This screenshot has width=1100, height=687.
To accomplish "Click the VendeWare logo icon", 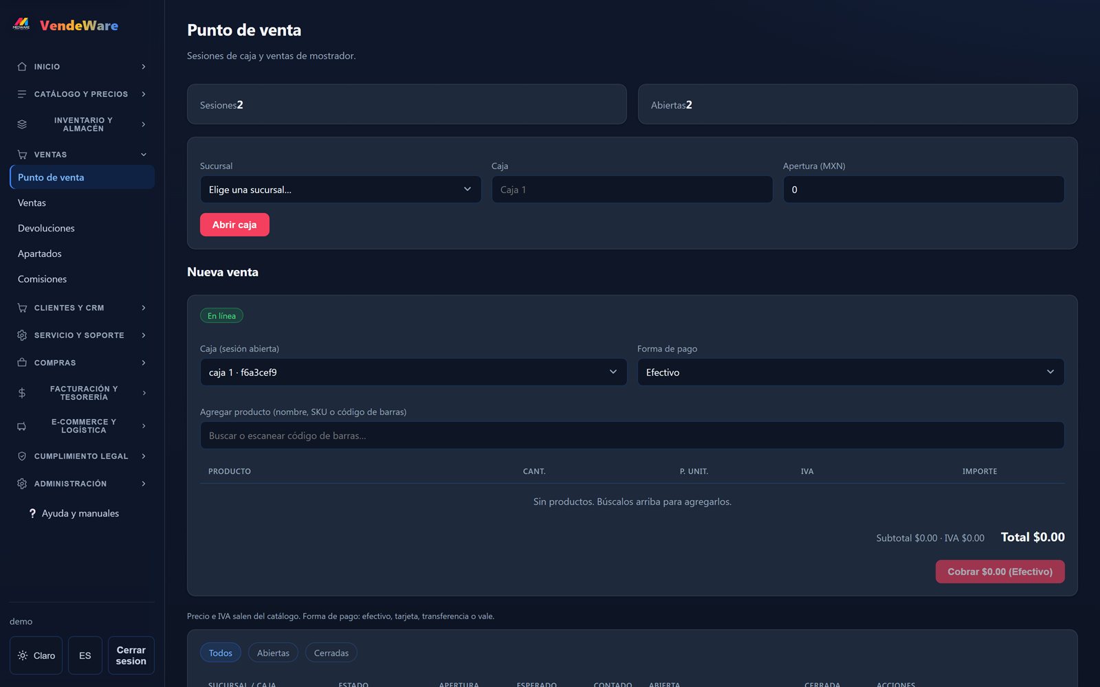I will click(21, 25).
